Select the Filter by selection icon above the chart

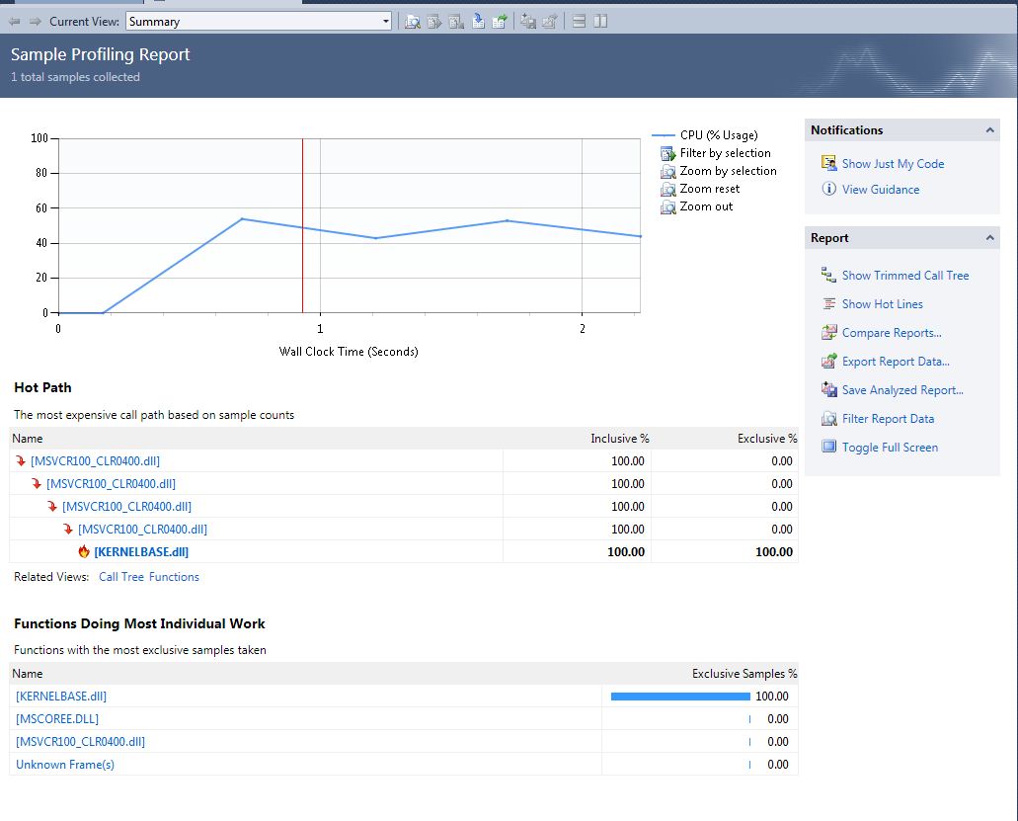666,153
